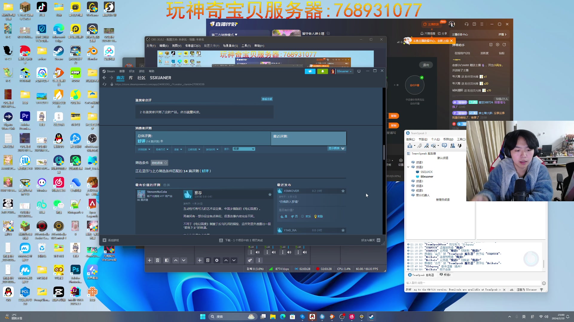The height and width of the screenshot is (322, 574).
Task: Delete selected OBS scene with trash icon
Action: (158, 260)
